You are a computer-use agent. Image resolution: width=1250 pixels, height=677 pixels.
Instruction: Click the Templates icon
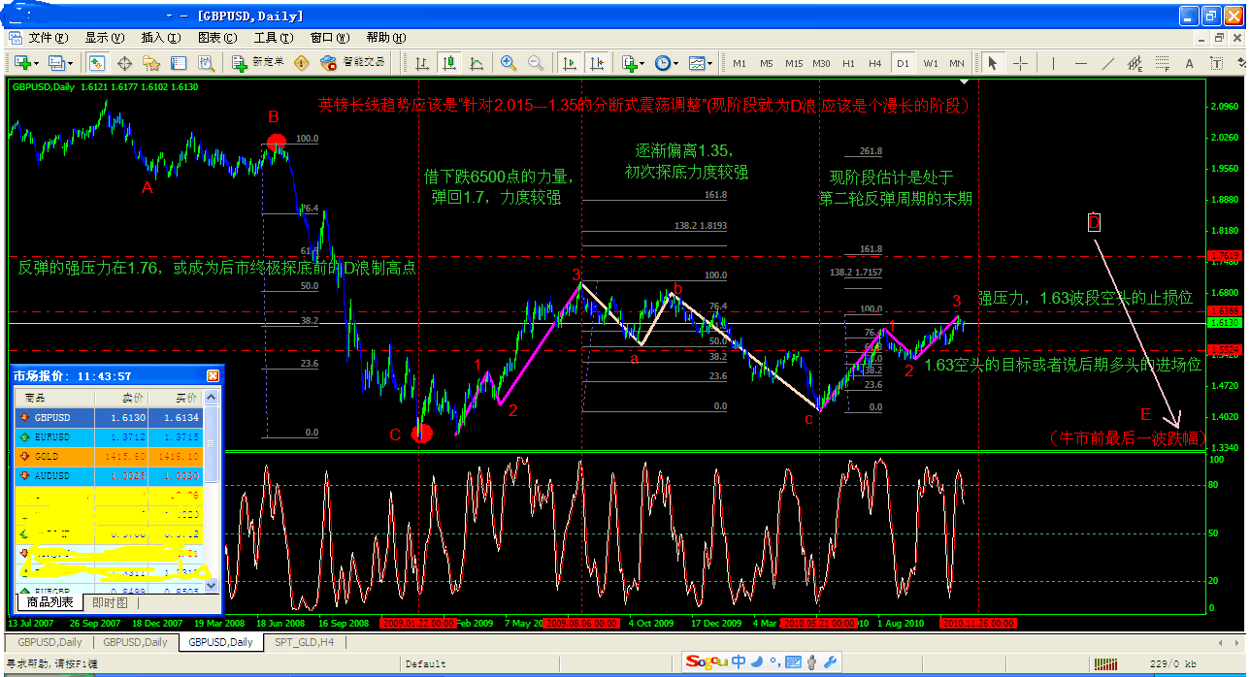697,63
